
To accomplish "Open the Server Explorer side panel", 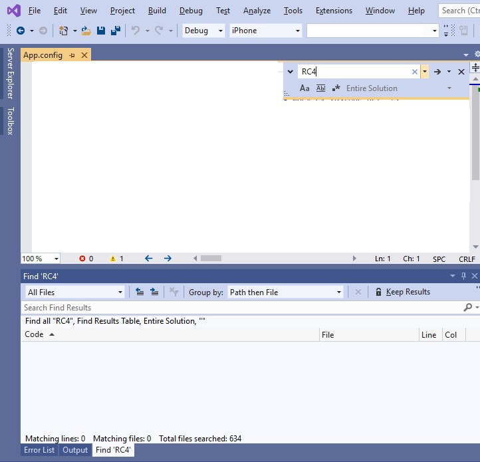I will (x=11, y=74).
